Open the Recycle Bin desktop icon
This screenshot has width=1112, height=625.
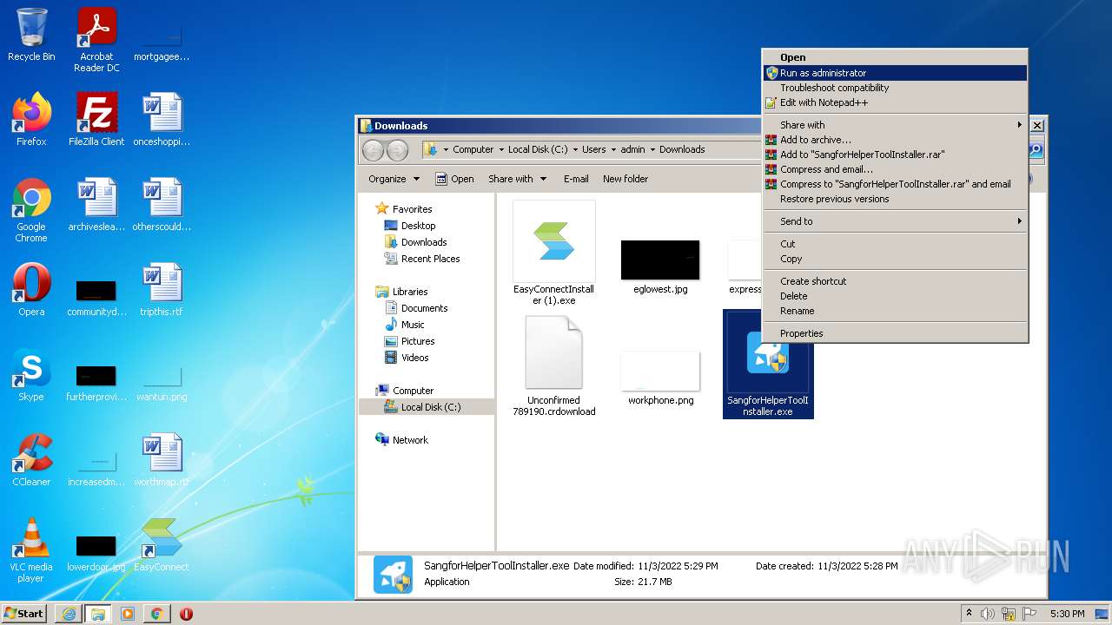[x=31, y=35]
